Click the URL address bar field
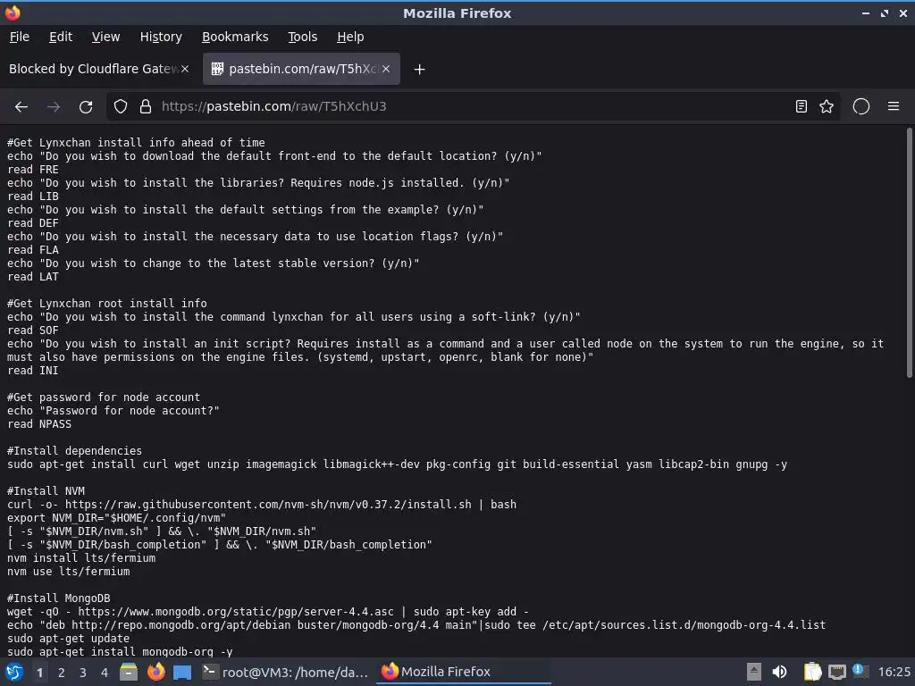Viewport: 915px width, 686px height. tap(473, 107)
